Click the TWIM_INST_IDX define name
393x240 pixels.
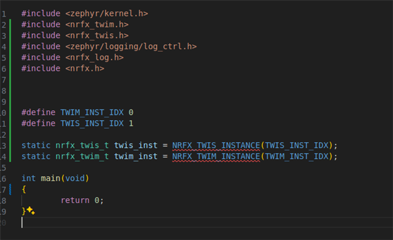(92, 113)
